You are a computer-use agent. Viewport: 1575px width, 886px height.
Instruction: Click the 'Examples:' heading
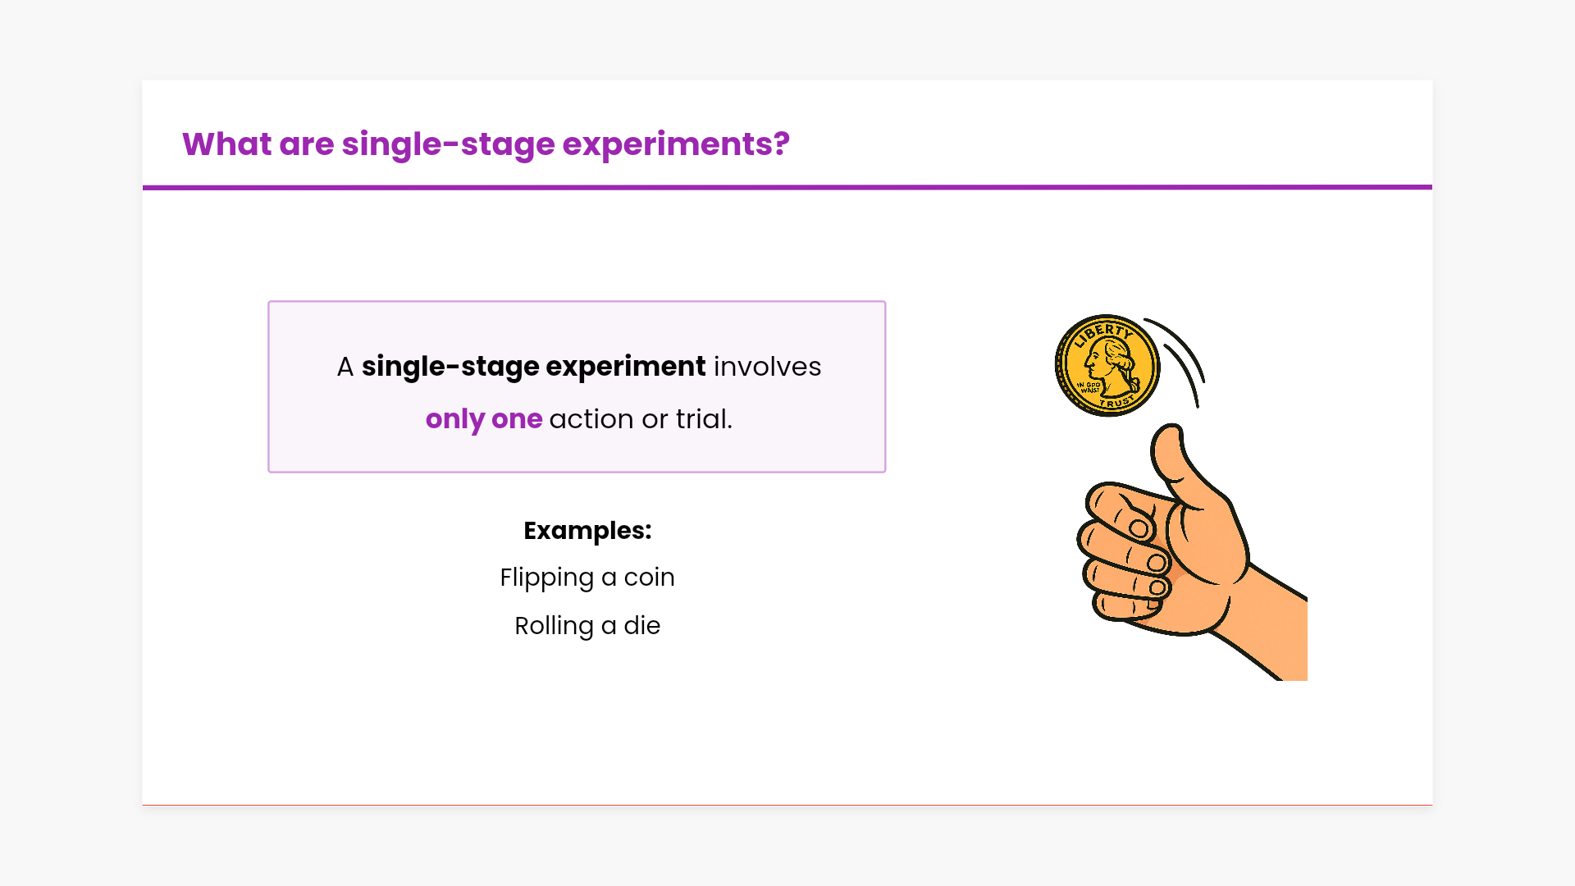click(587, 531)
